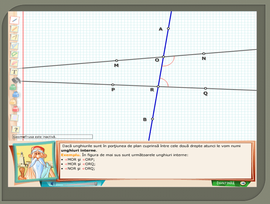Viewport: 270px width, 204px height.
Task: Click point R at the lower intersection
Action: click(x=158, y=86)
